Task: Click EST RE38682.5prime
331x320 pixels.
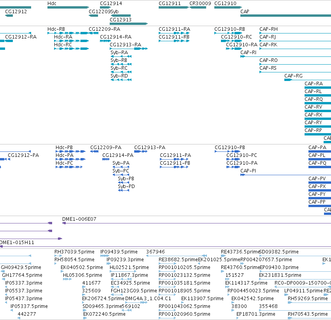Action: [x=167, y=264]
